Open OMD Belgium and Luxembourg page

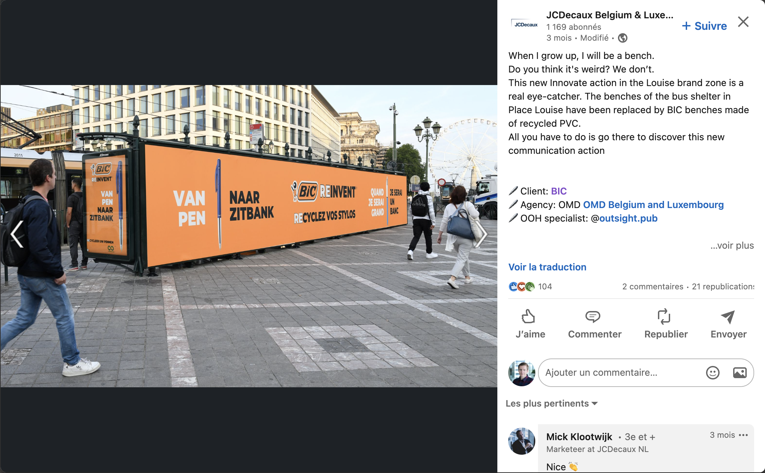653,205
